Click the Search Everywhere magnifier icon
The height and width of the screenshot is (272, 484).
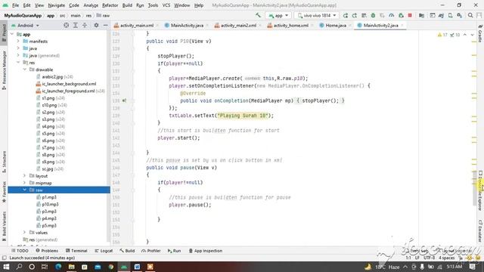(x=470, y=15)
